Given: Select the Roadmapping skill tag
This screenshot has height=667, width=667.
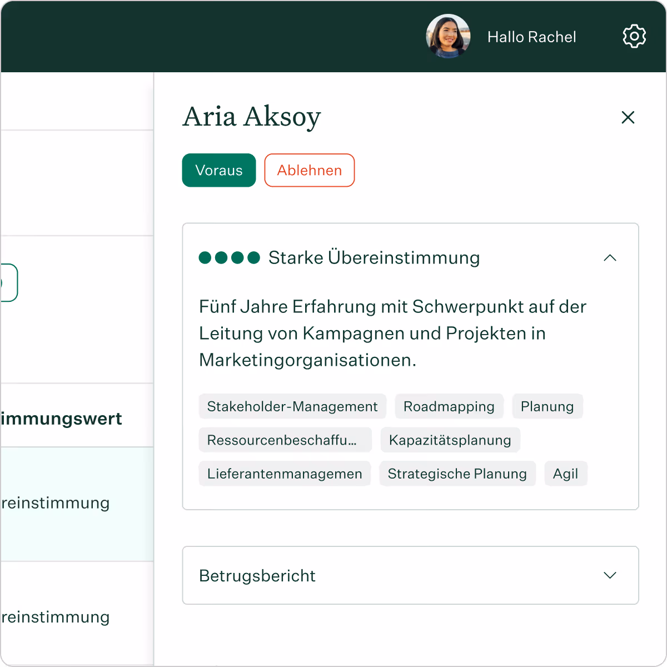Looking at the screenshot, I should pos(449,406).
